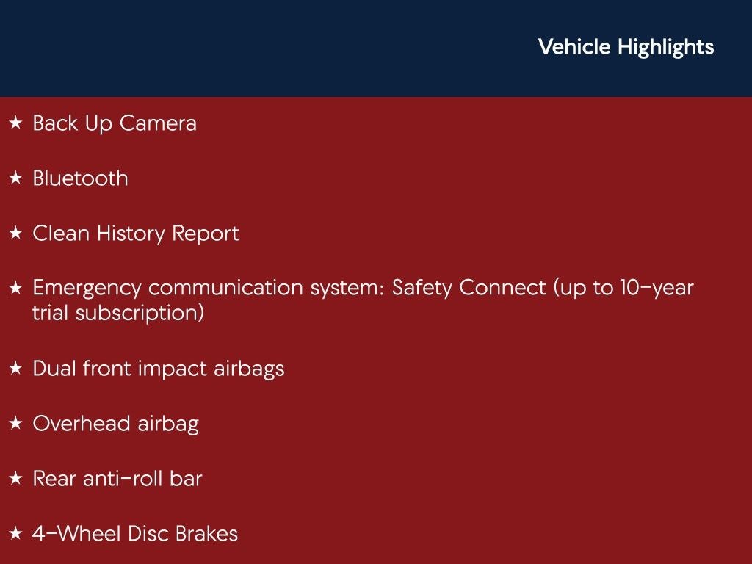The image size is (752, 564).
Task: Click the star before 4-Wheel Disc Brakes
Action: pyautogui.click(x=15, y=534)
